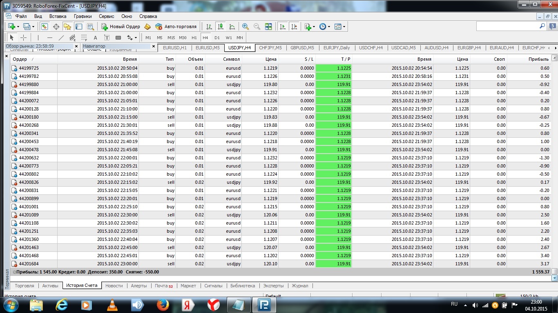The height and width of the screenshot is (313, 558).
Task: Set timeframe to D1
Action: pyautogui.click(x=217, y=37)
